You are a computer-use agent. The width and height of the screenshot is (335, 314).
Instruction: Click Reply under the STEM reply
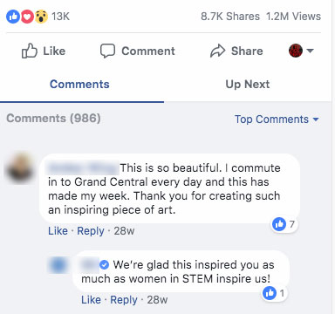tap(124, 300)
